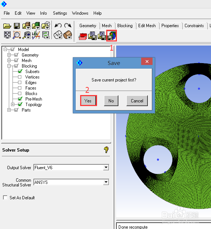Enable the Vertices checkbox
The height and width of the screenshot is (229, 211).
[20, 77]
